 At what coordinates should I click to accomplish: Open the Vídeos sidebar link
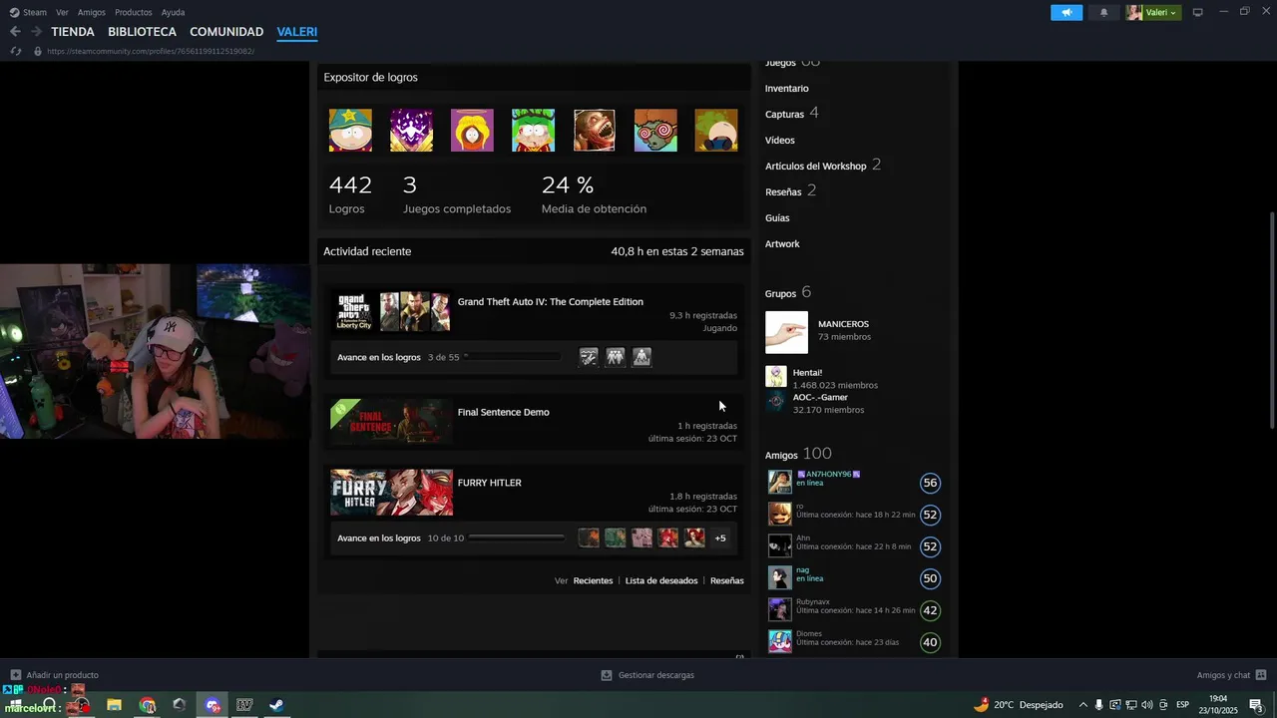[x=780, y=141]
